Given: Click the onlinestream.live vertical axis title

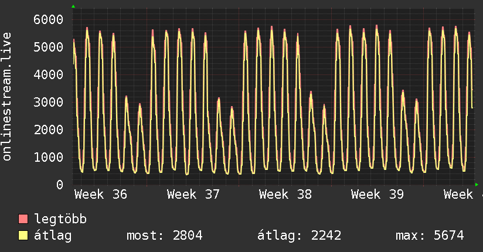Looking at the screenshot, I should [x=7, y=97].
